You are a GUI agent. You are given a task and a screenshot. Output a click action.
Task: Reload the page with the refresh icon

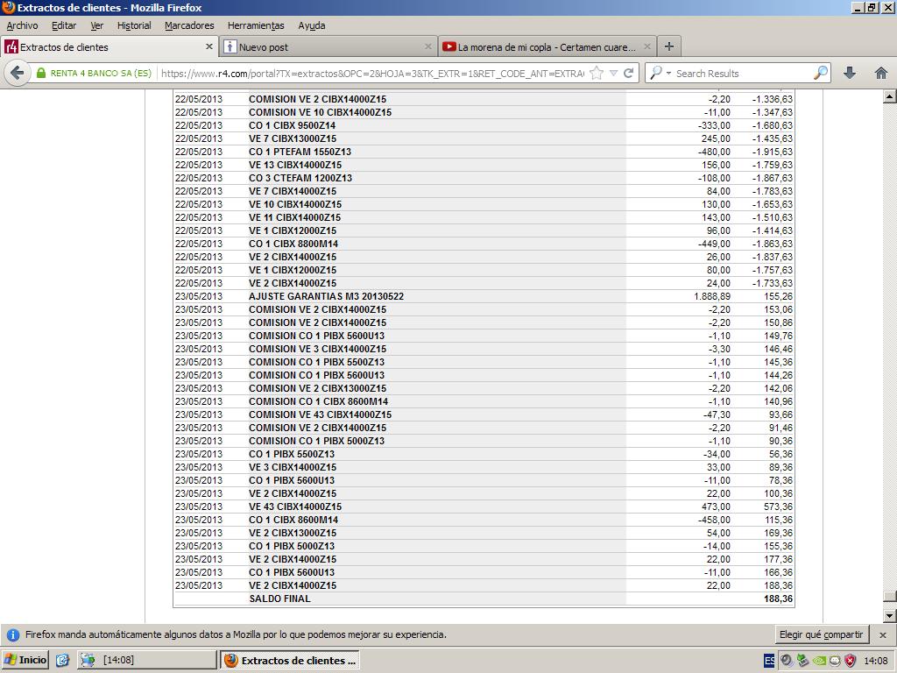[628, 74]
